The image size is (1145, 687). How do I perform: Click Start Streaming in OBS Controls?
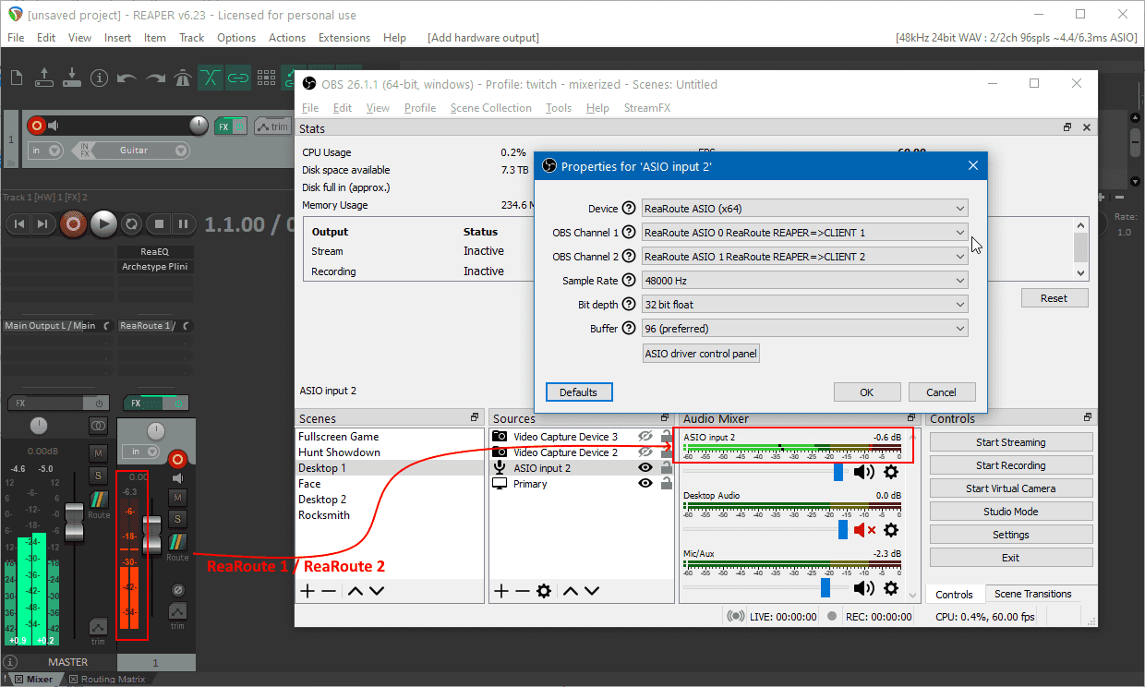point(1011,442)
